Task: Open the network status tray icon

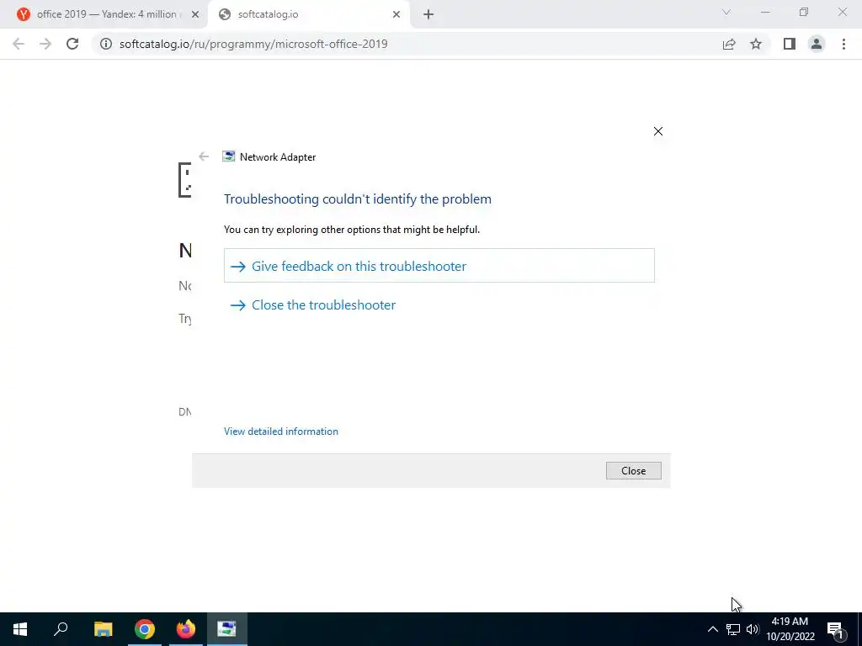Action: coord(733,629)
